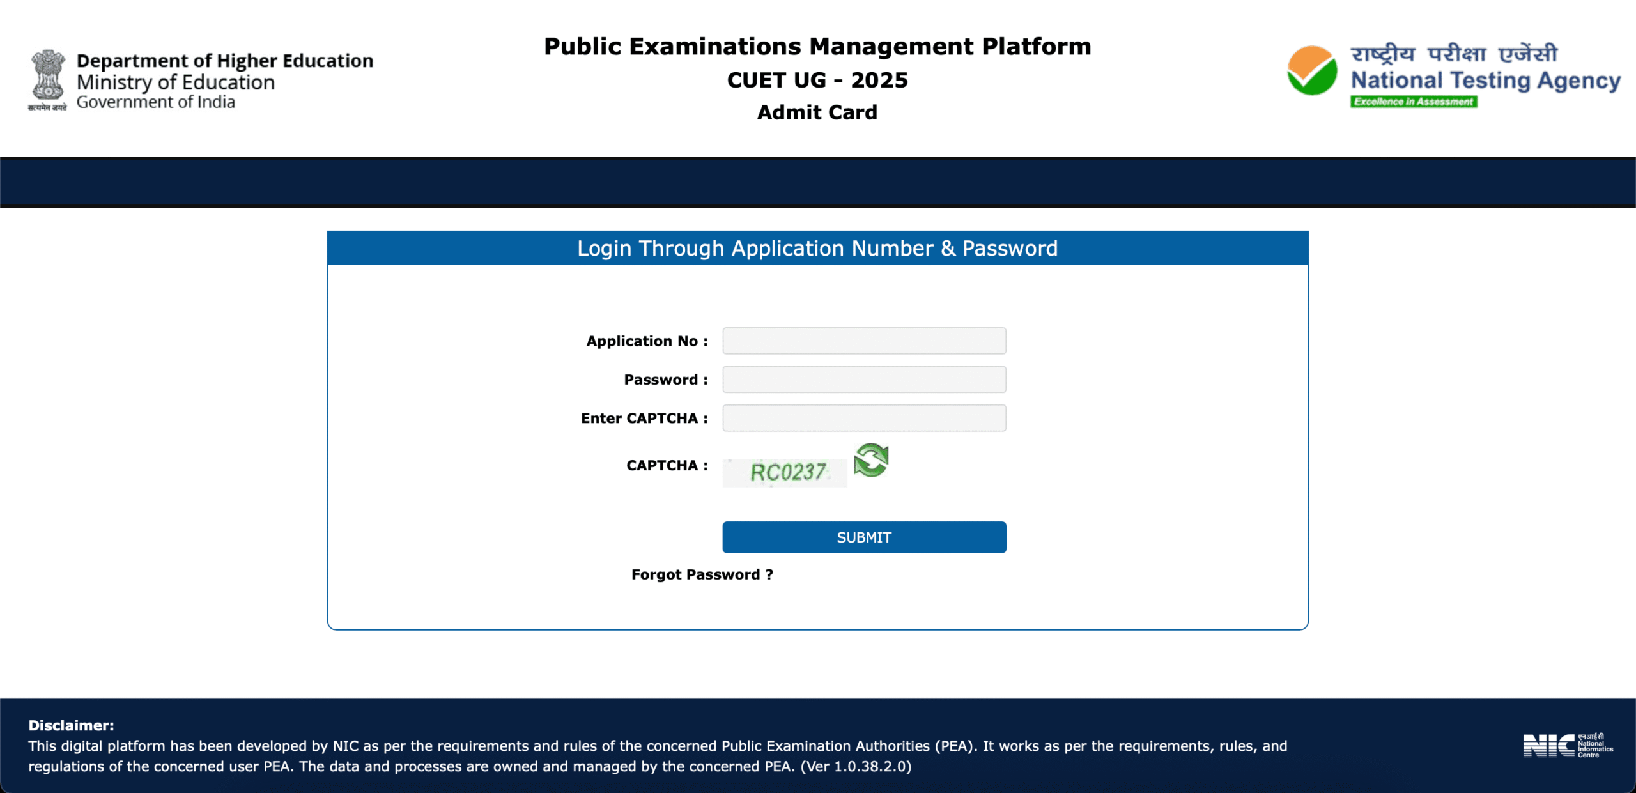This screenshot has height=793, width=1636.
Task: Click the Government of India emblem
Action: 47,79
